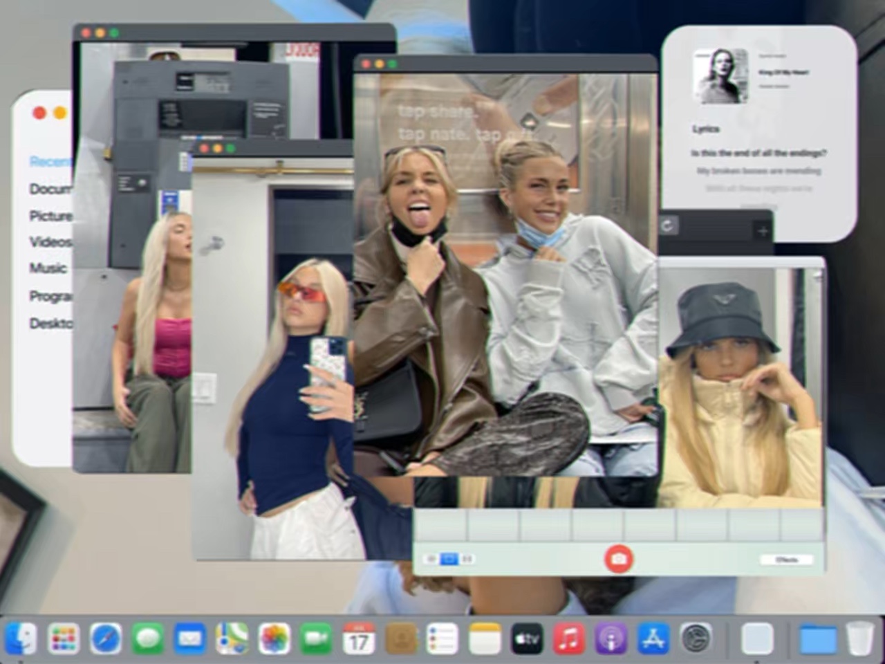This screenshot has height=664, width=885.
Task: Launch Podcasts from the dock
Action: (x=611, y=638)
